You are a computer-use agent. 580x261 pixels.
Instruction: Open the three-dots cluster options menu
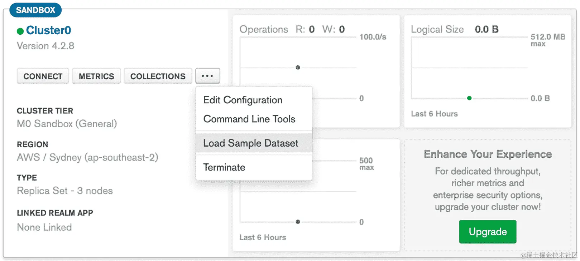click(207, 76)
